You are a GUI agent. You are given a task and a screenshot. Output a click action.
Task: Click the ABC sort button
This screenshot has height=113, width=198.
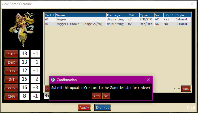186,89
